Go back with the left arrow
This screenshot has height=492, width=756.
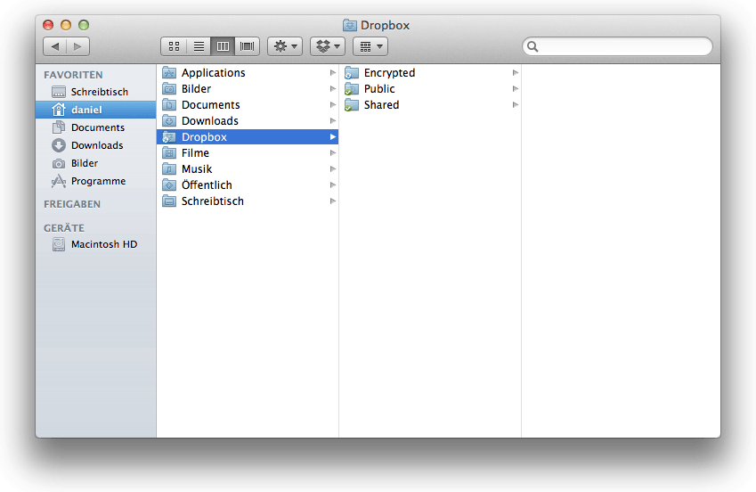click(55, 46)
